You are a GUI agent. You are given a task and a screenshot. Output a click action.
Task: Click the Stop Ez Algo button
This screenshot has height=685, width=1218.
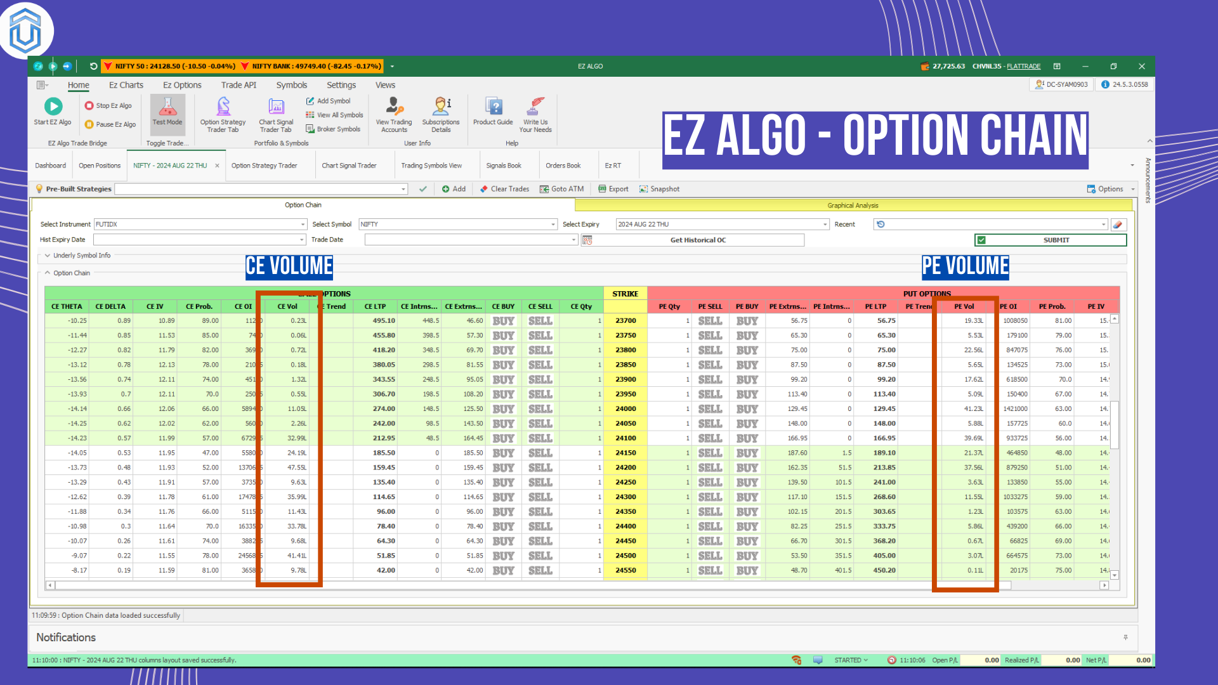[108, 106]
